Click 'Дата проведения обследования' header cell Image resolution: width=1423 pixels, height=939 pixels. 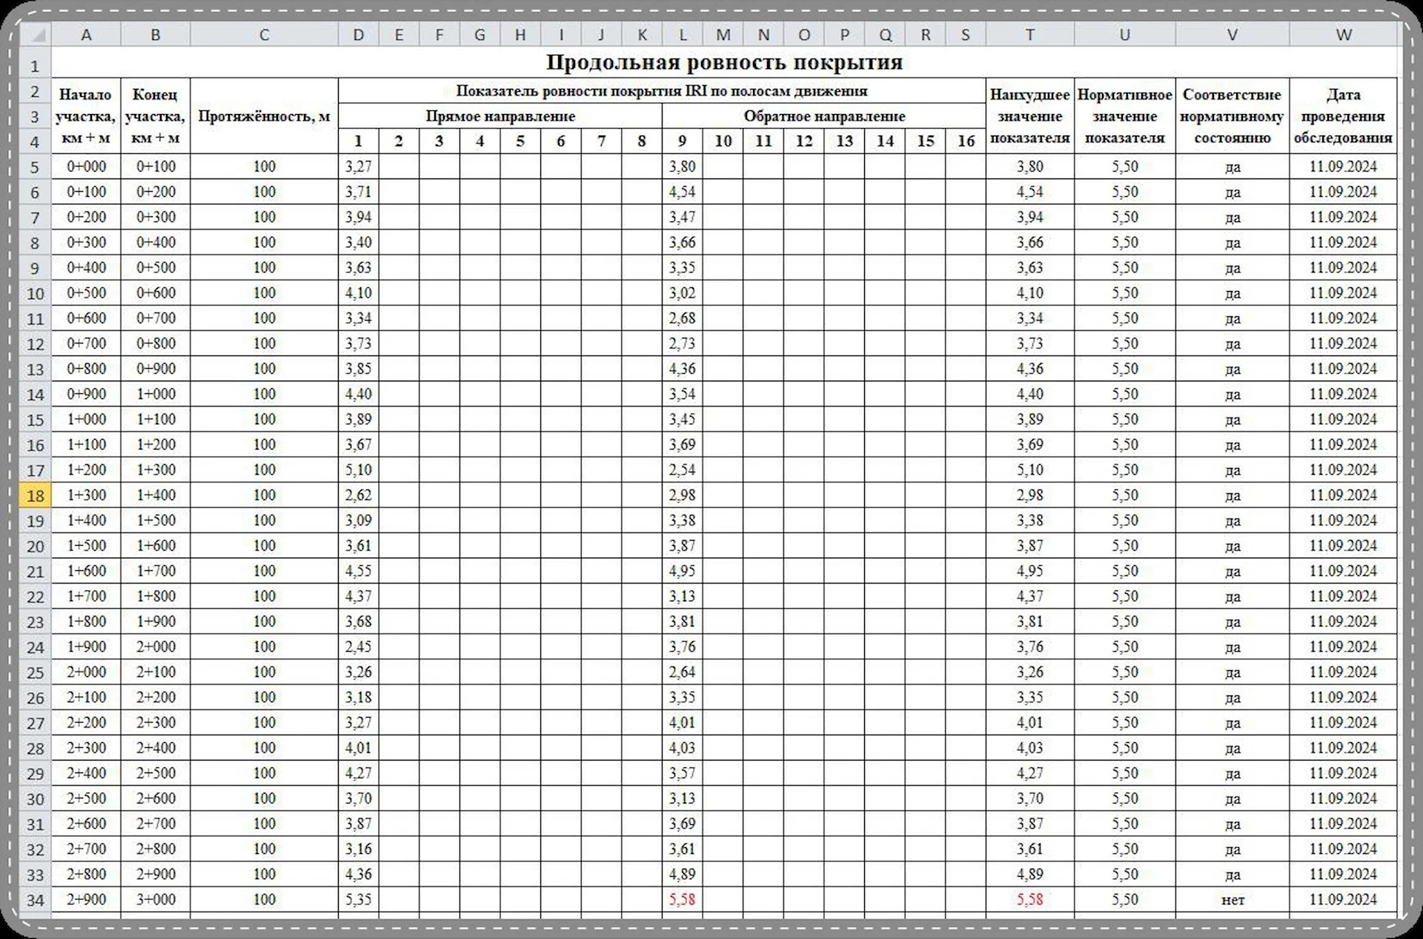click(1343, 116)
